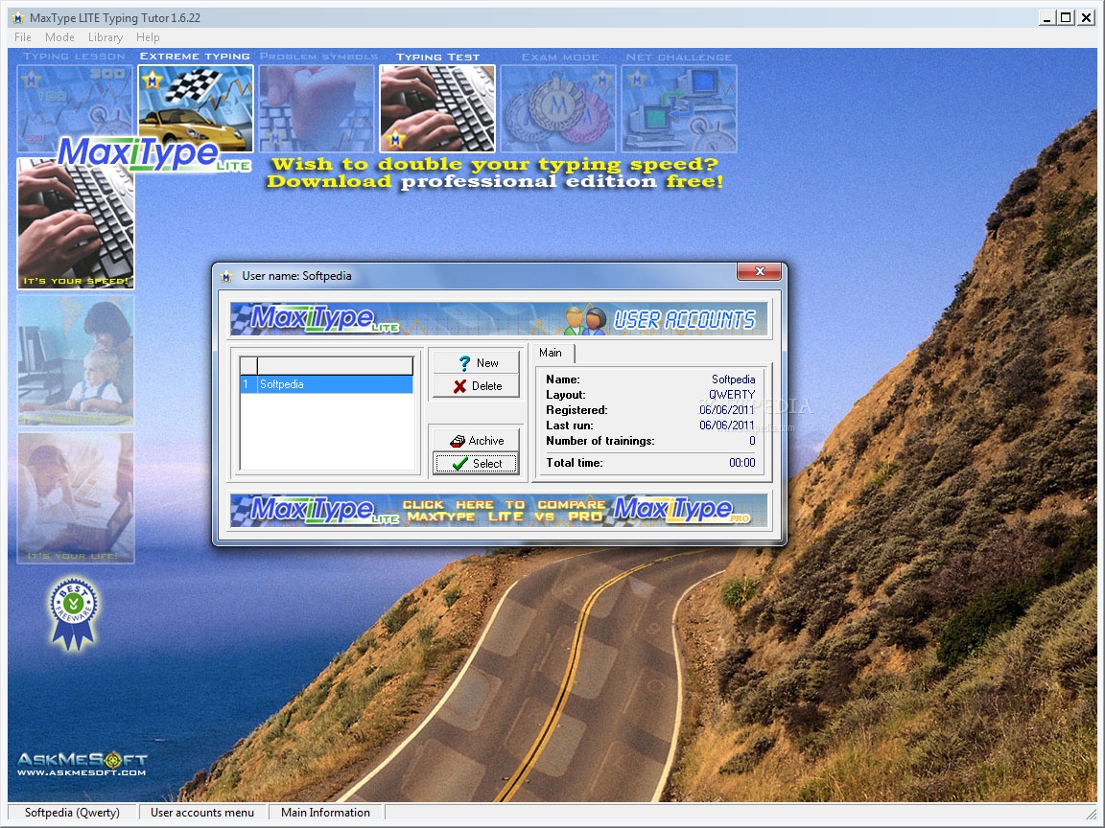Image resolution: width=1105 pixels, height=828 pixels.
Task: Confirm user with Select button
Action: 477,463
